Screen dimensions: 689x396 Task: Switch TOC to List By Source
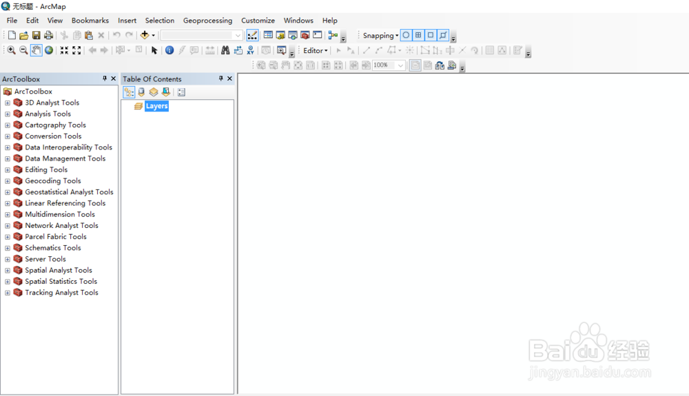point(141,92)
